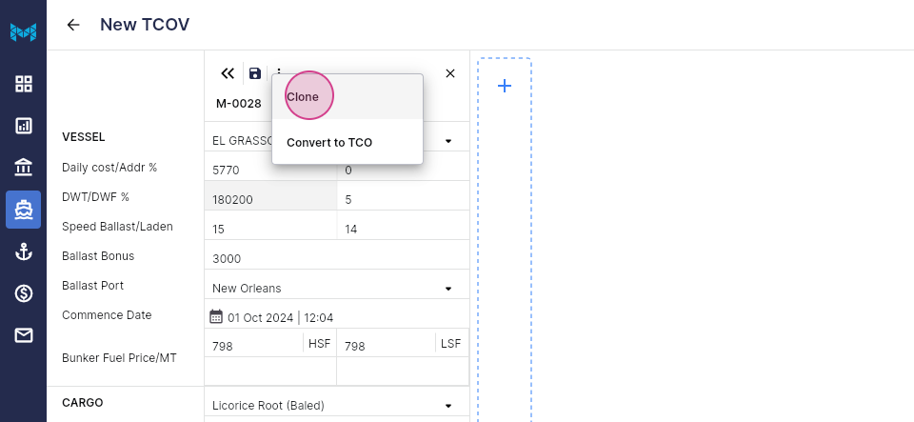Open the vessel dropdown arrow

click(448, 141)
